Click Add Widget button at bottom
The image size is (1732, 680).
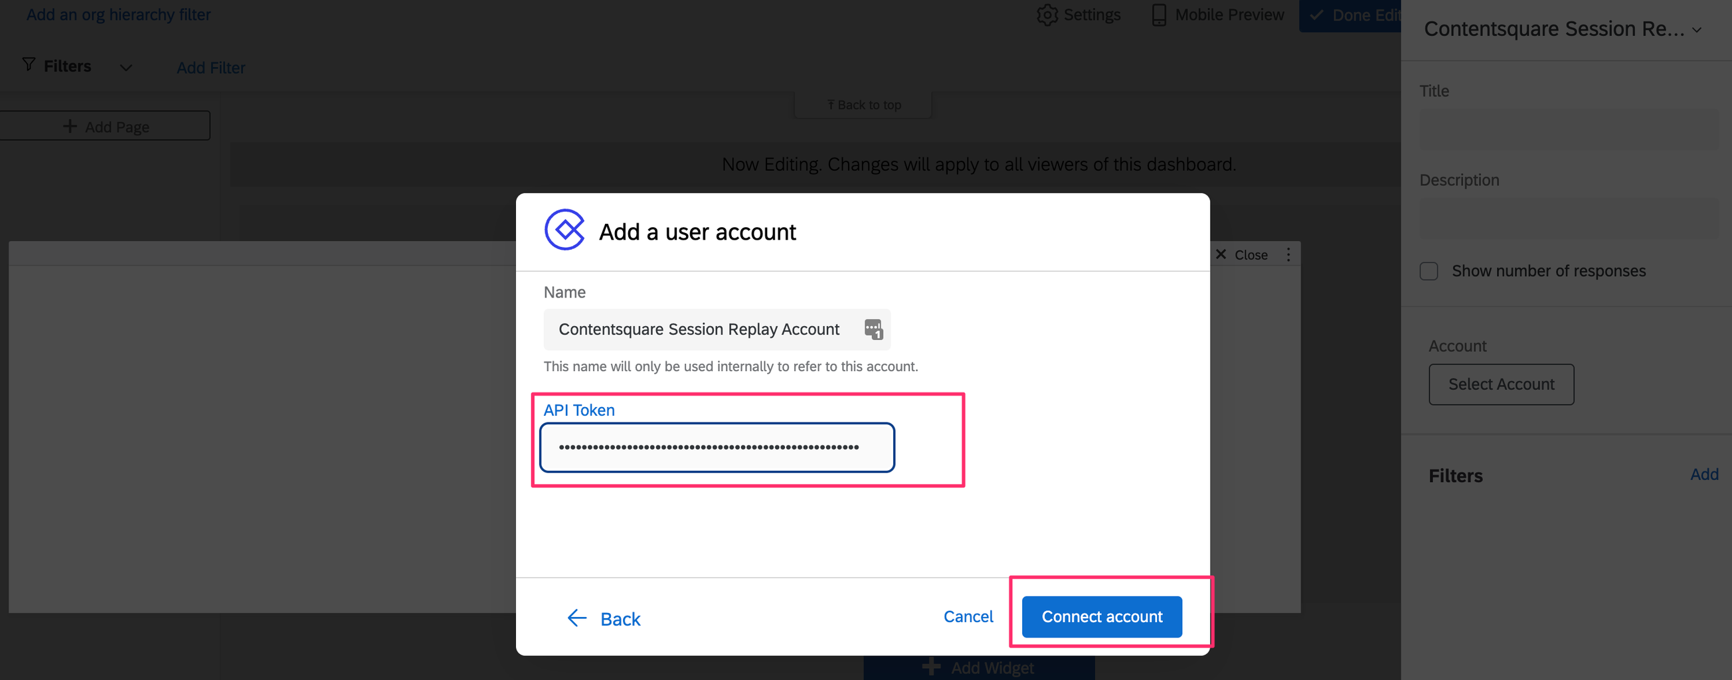tap(978, 667)
